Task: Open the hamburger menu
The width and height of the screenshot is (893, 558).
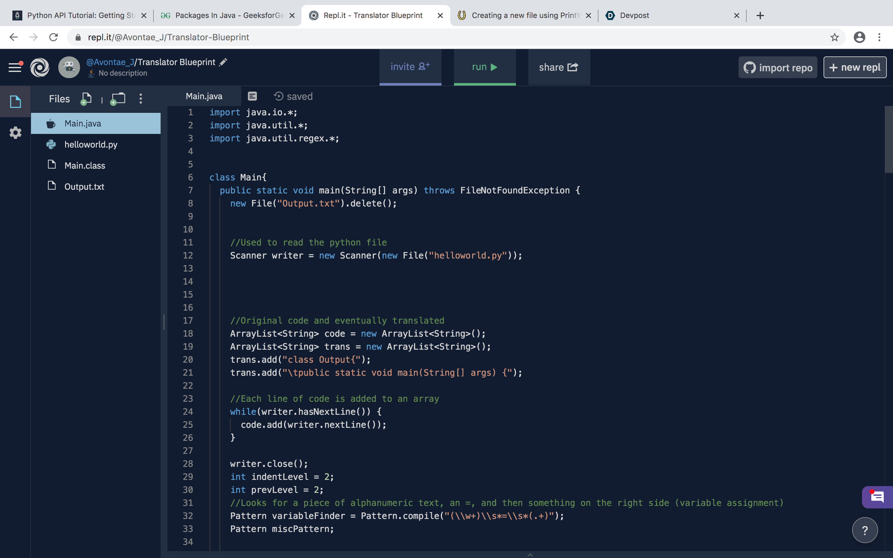Action: point(15,67)
